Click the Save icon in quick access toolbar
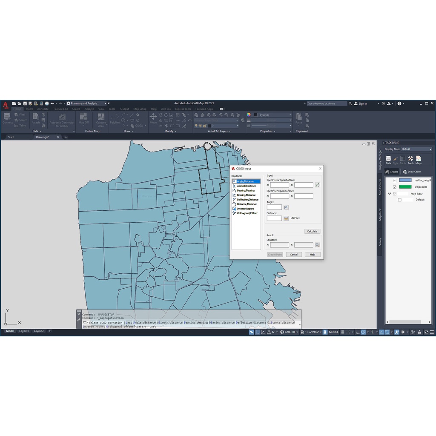Image resolution: width=436 pixels, height=436 pixels. tap(25, 103)
